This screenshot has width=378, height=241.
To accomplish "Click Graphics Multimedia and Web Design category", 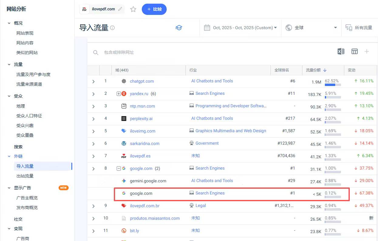I will pyautogui.click(x=231, y=131).
